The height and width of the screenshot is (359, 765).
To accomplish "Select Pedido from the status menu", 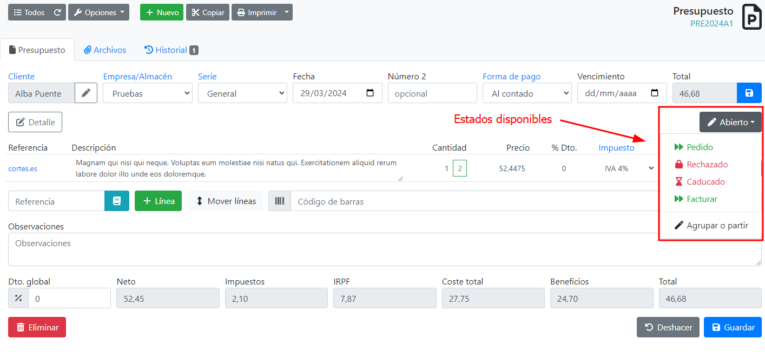I will pos(700,147).
